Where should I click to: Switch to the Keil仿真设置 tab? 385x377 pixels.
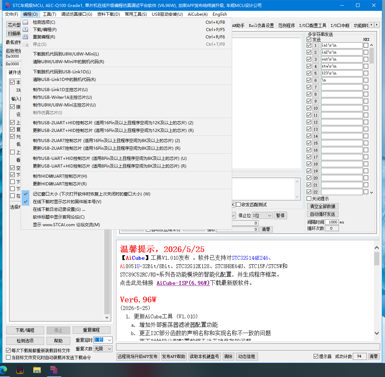261,25
